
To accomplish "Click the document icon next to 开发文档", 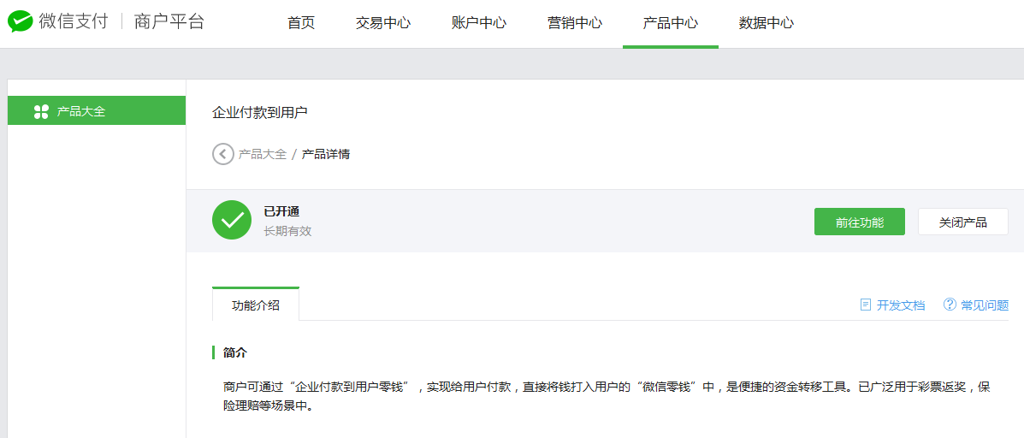I will 866,305.
